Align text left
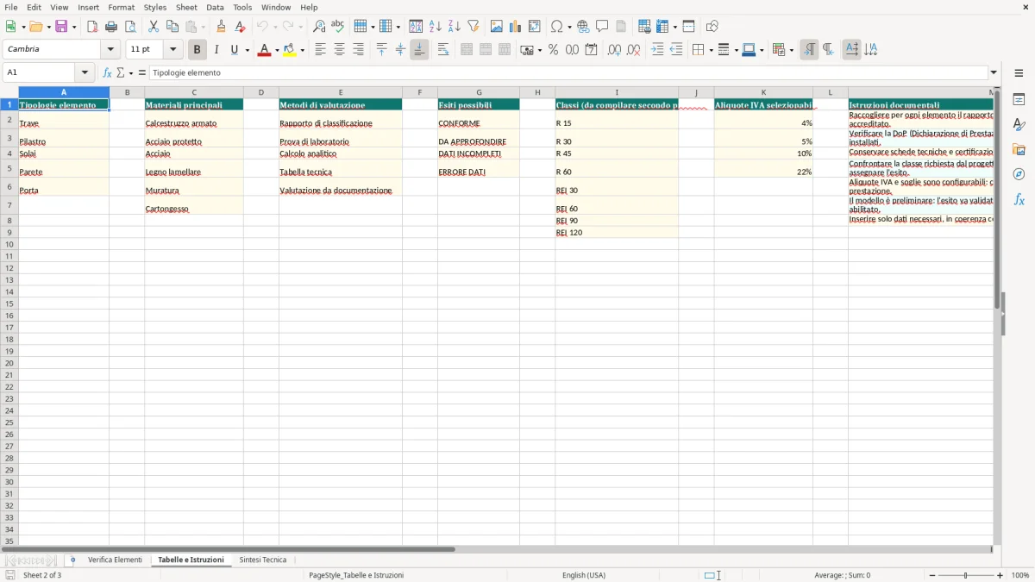The height and width of the screenshot is (582, 1035). click(x=320, y=50)
